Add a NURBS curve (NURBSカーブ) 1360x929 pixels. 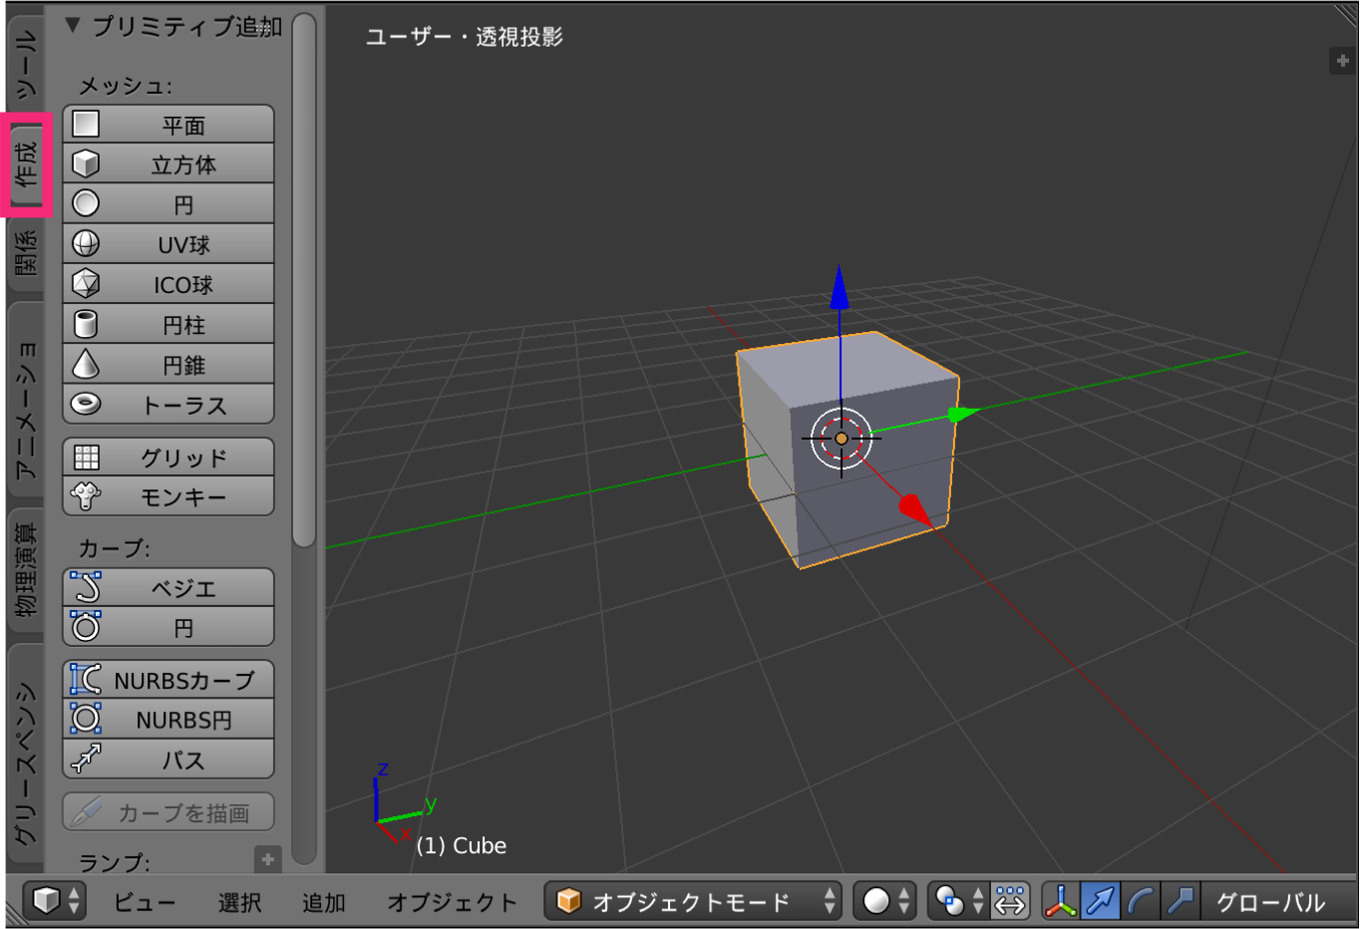coord(169,681)
